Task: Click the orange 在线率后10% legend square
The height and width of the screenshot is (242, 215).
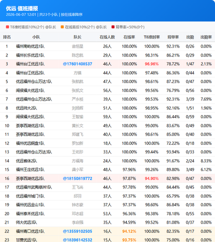Action: click(62, 27)
